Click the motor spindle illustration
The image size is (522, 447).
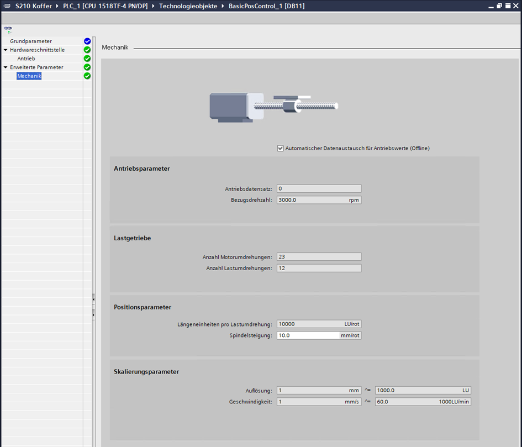[x=273, y=106]
